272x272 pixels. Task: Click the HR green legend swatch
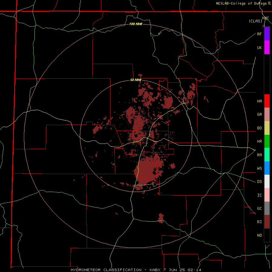[267, 141]
